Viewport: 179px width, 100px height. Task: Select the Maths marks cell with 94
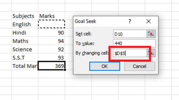tap(52, 41)
